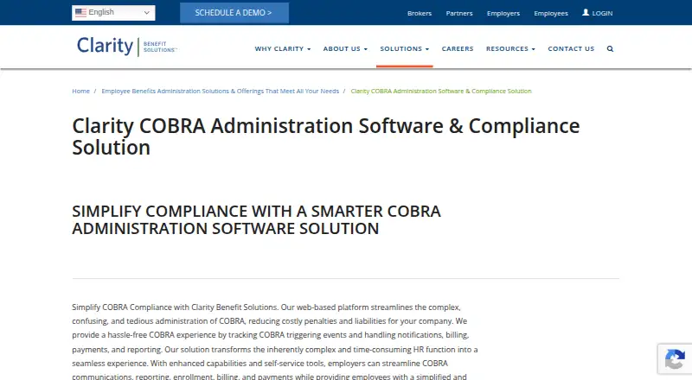
Task: Expand the Why Clarity menu
Action: click(283, 49)
